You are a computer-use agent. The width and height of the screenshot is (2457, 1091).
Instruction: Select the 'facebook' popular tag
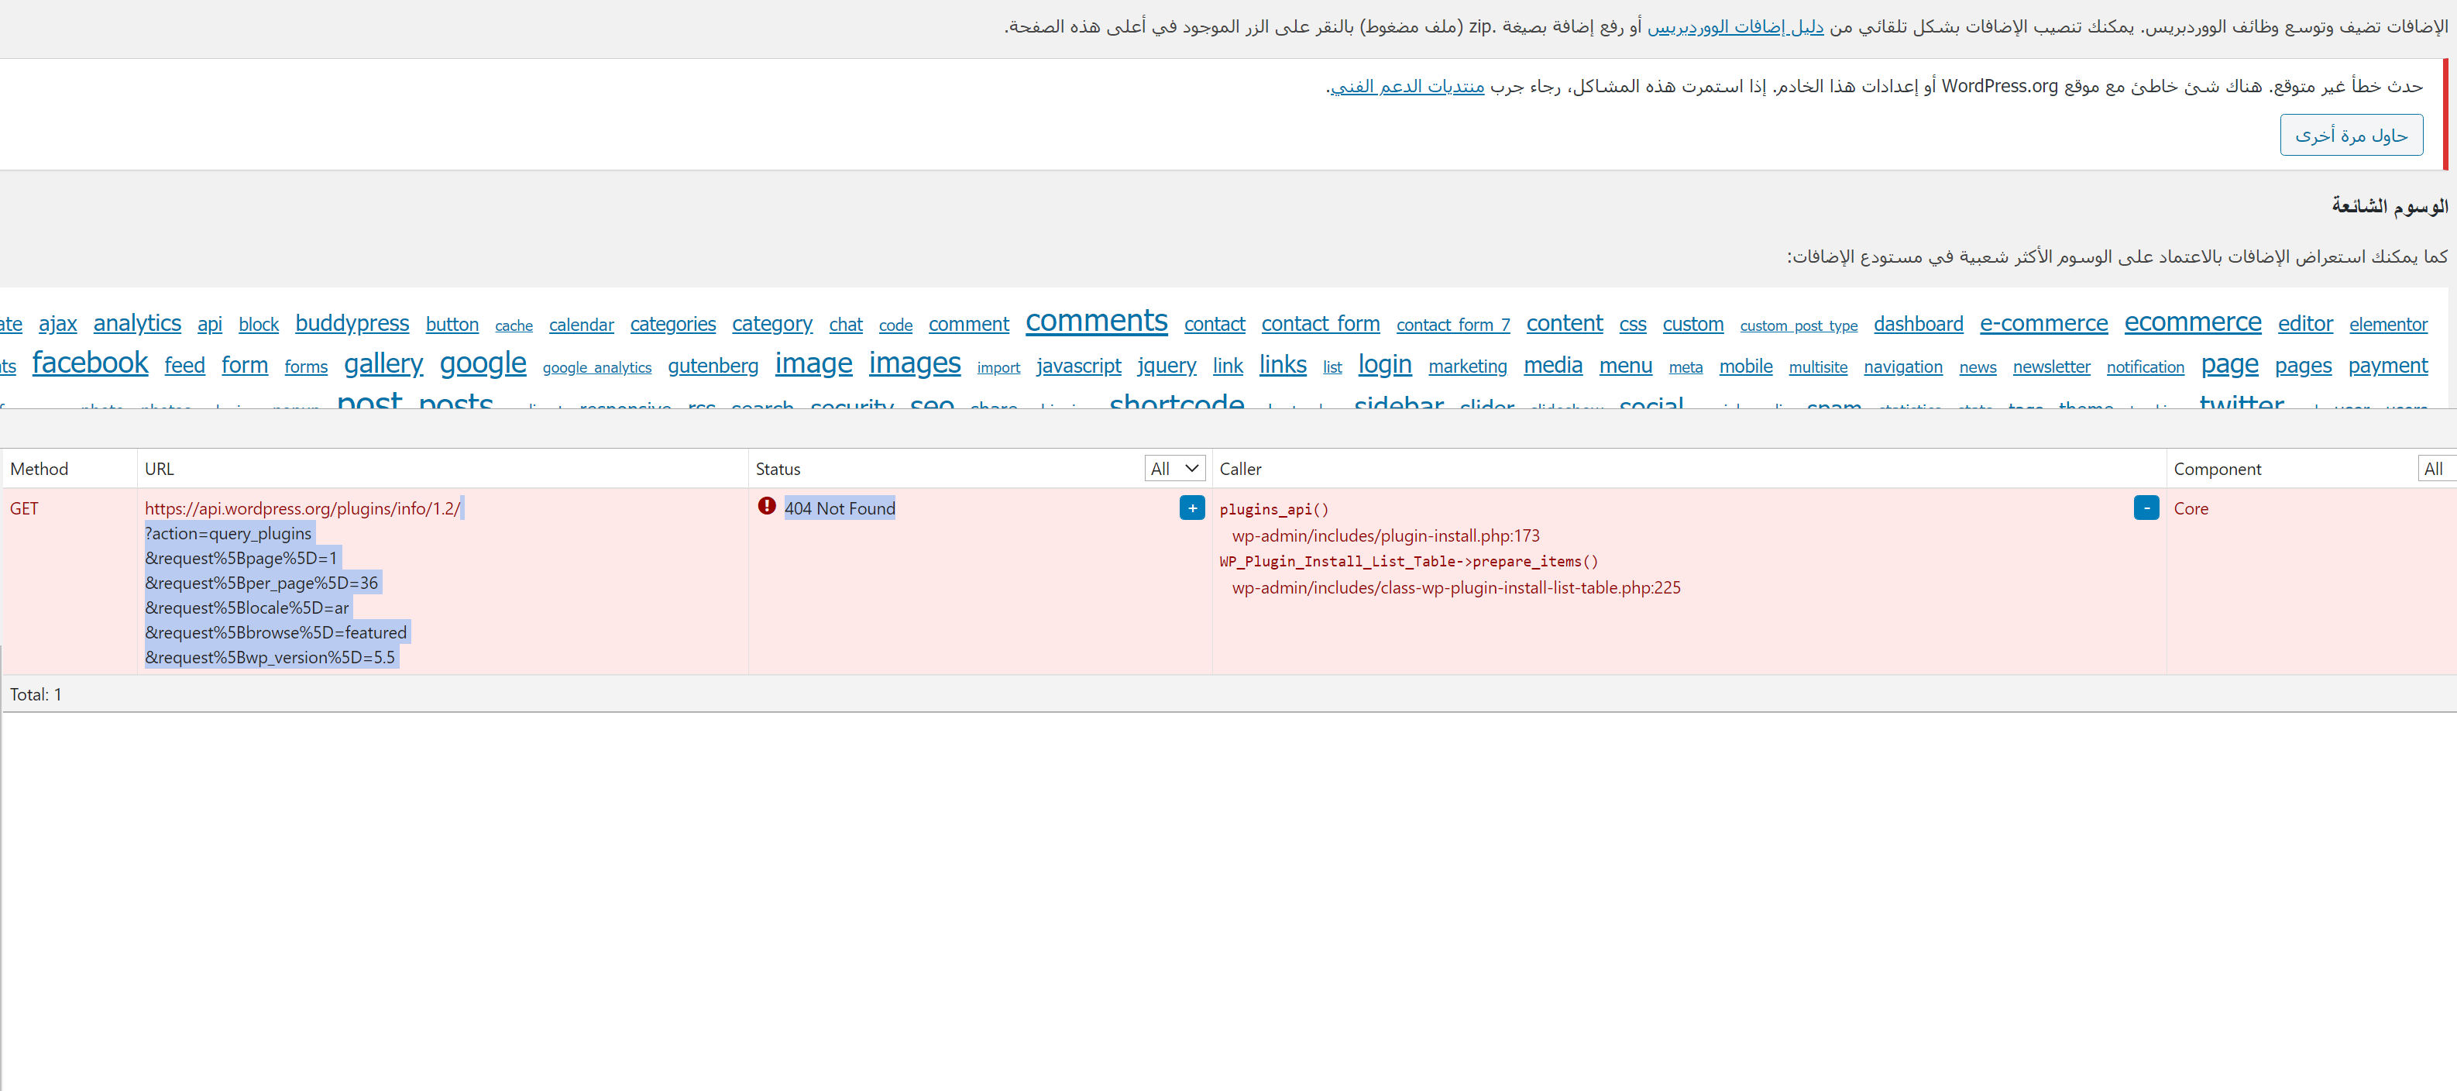tap(90, 363)
